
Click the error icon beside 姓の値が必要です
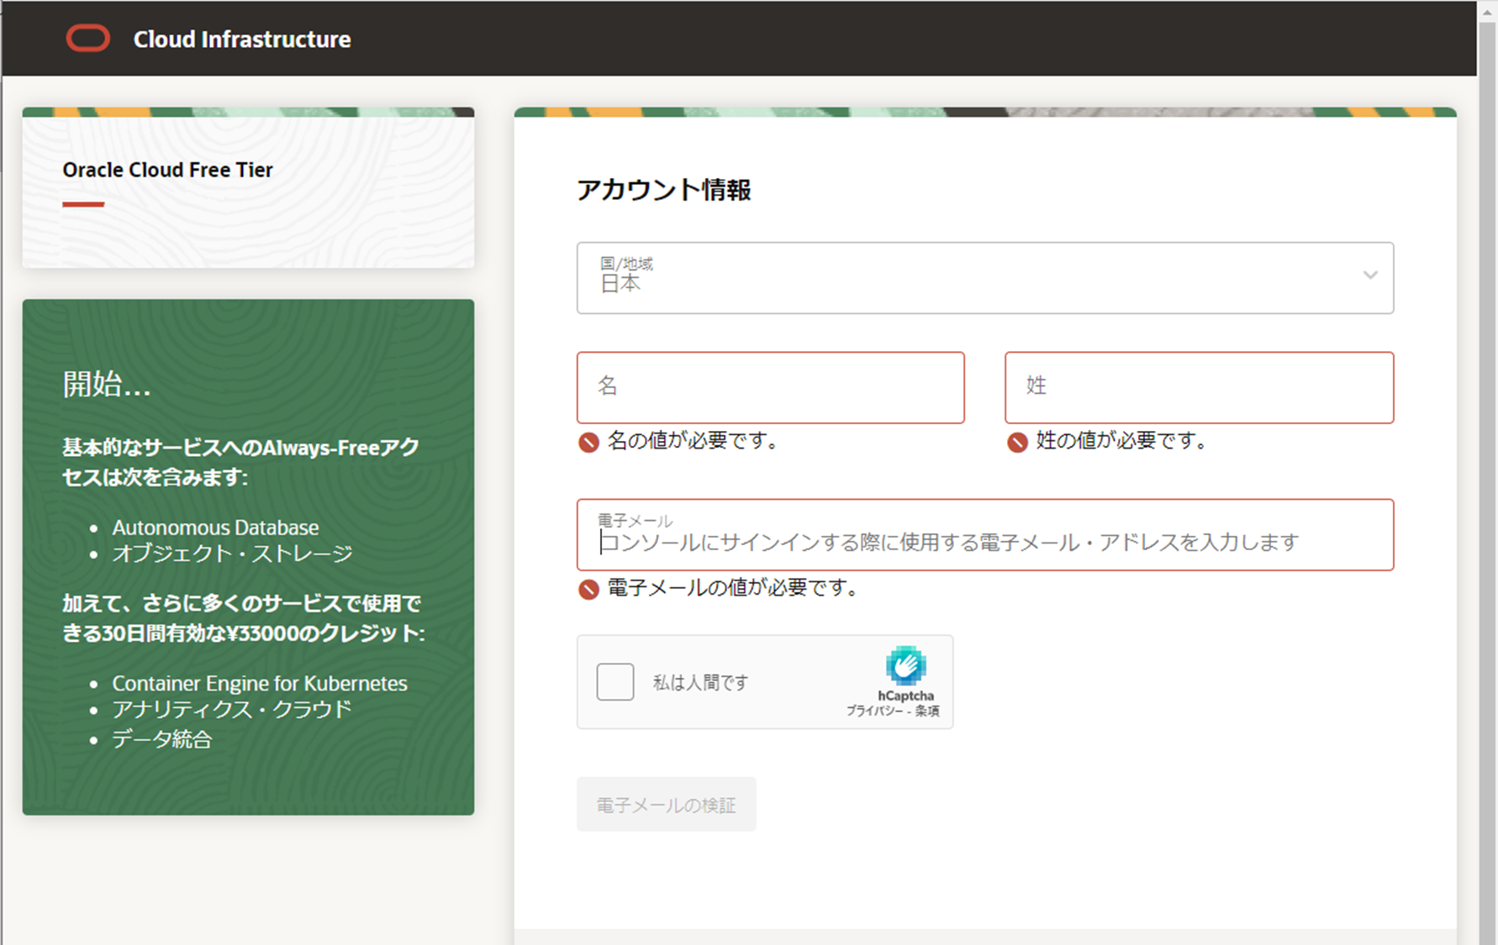[x=1017, y=442]
